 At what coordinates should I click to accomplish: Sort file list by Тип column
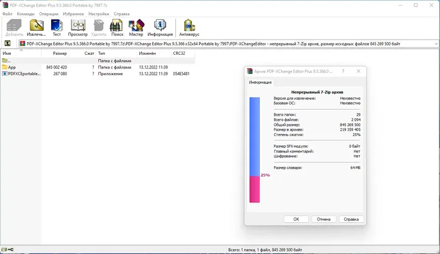click(x=116, y=53)
